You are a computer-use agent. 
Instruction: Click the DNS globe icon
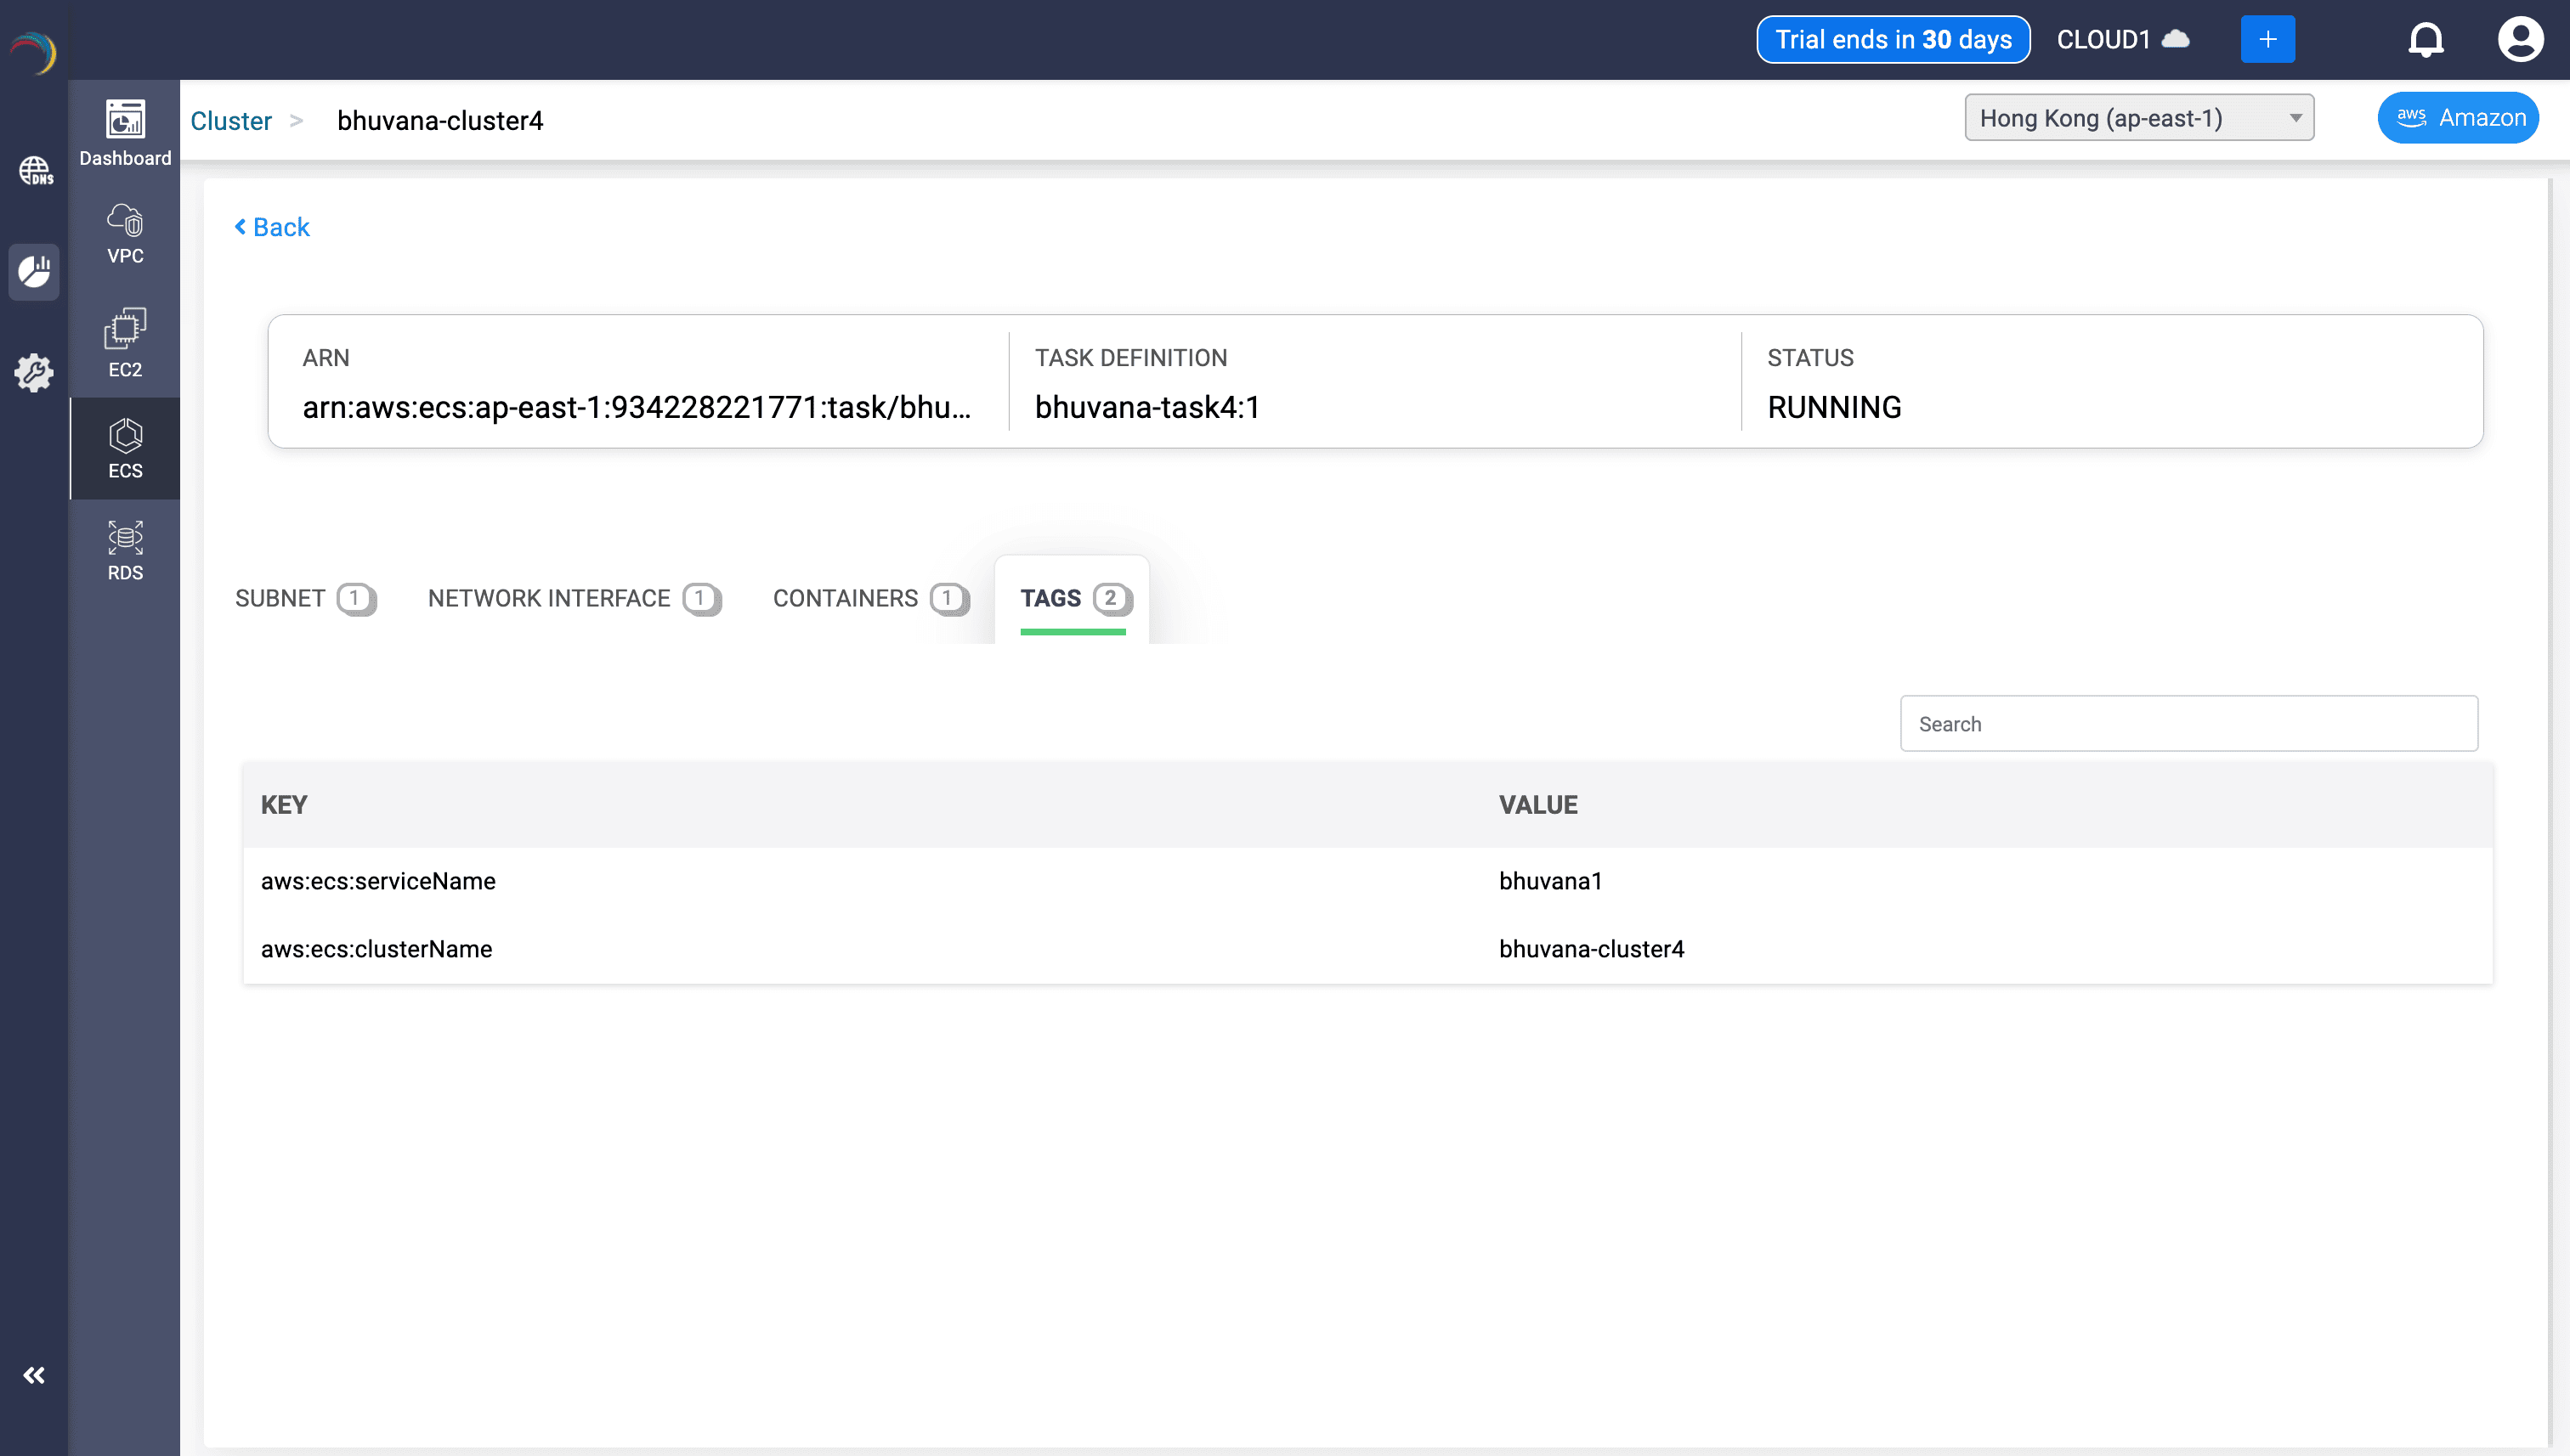tap(35, 171)
